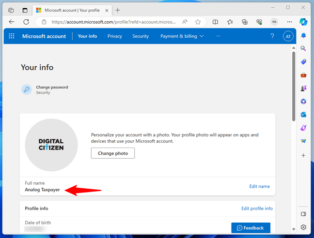Open the Favorites list
The image size is (314, 238).
[230, 22]
